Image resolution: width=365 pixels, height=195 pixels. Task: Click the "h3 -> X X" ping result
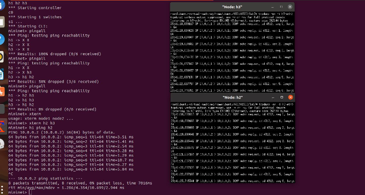[x=19, y=49]
